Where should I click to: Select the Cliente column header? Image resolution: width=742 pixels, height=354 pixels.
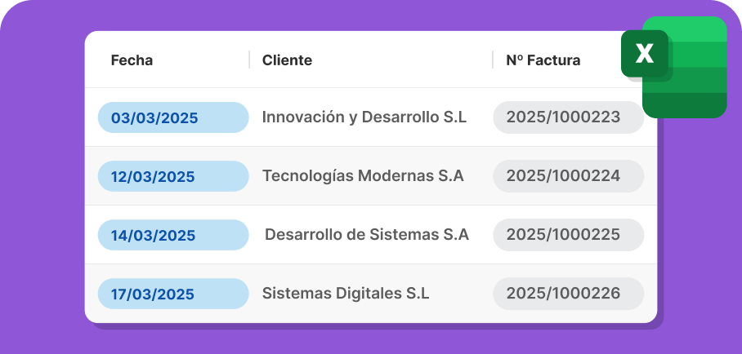[x=287, y=60]
